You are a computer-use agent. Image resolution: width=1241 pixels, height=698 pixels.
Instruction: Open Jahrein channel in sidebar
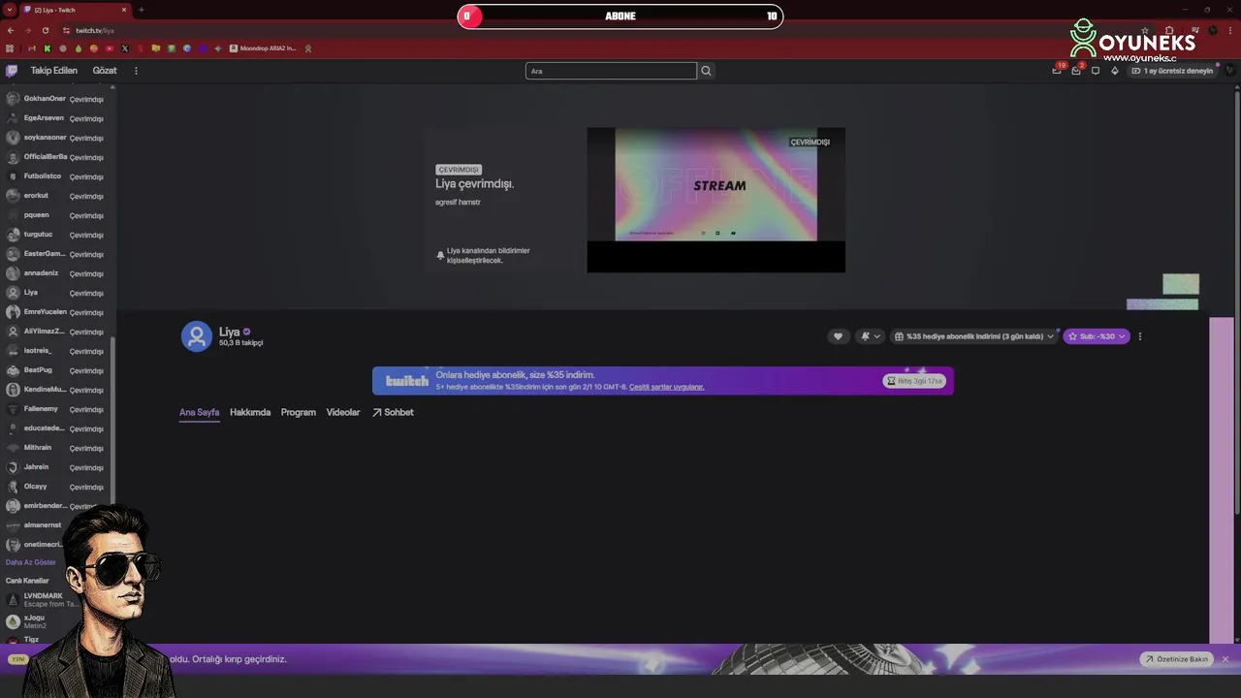pos(58,467)
